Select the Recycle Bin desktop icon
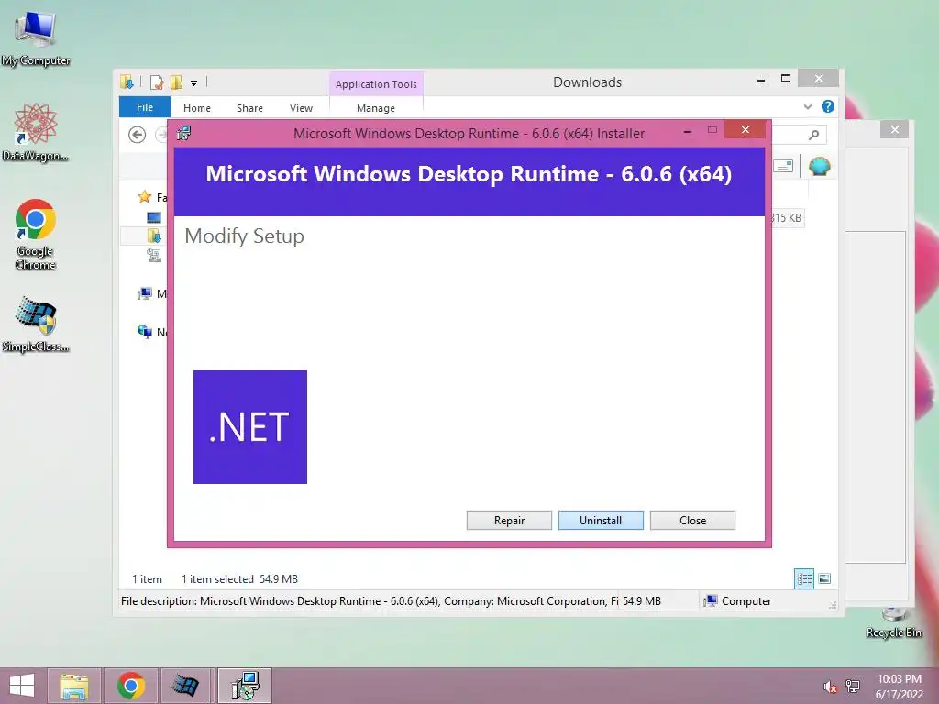 click(893, 623)
